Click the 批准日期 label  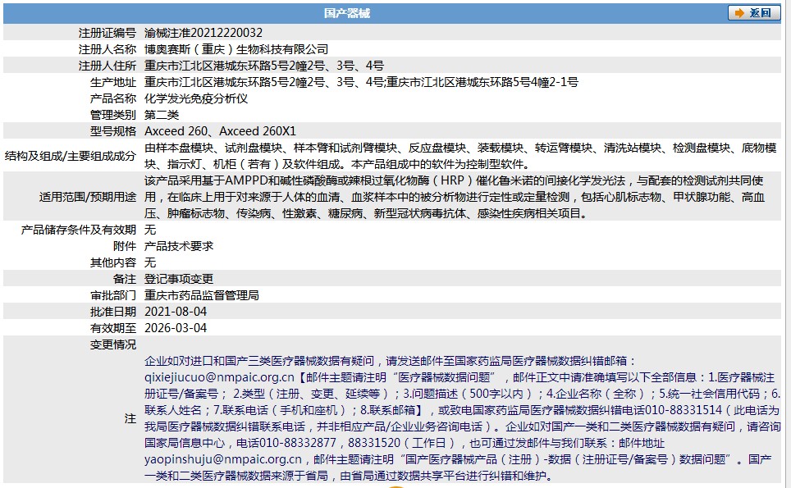point(113,312)
